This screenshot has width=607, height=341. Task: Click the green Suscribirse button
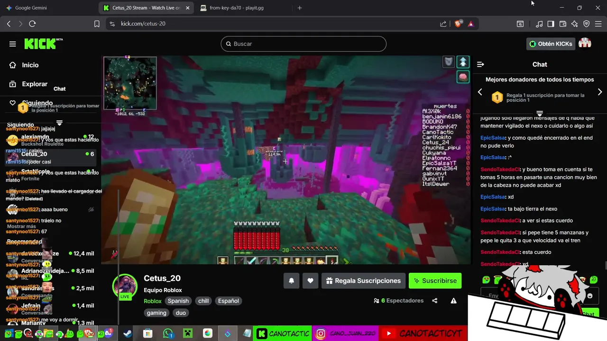(435, 280)
